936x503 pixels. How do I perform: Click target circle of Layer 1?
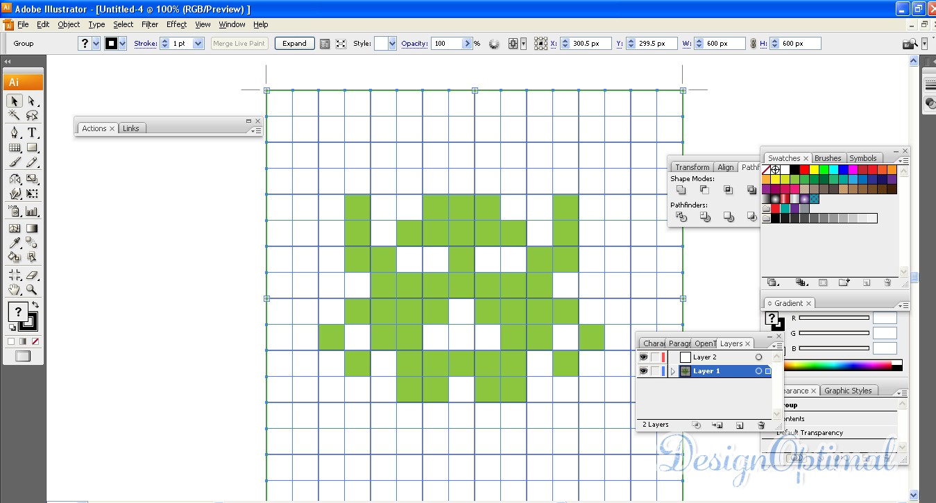coord(758,371)
